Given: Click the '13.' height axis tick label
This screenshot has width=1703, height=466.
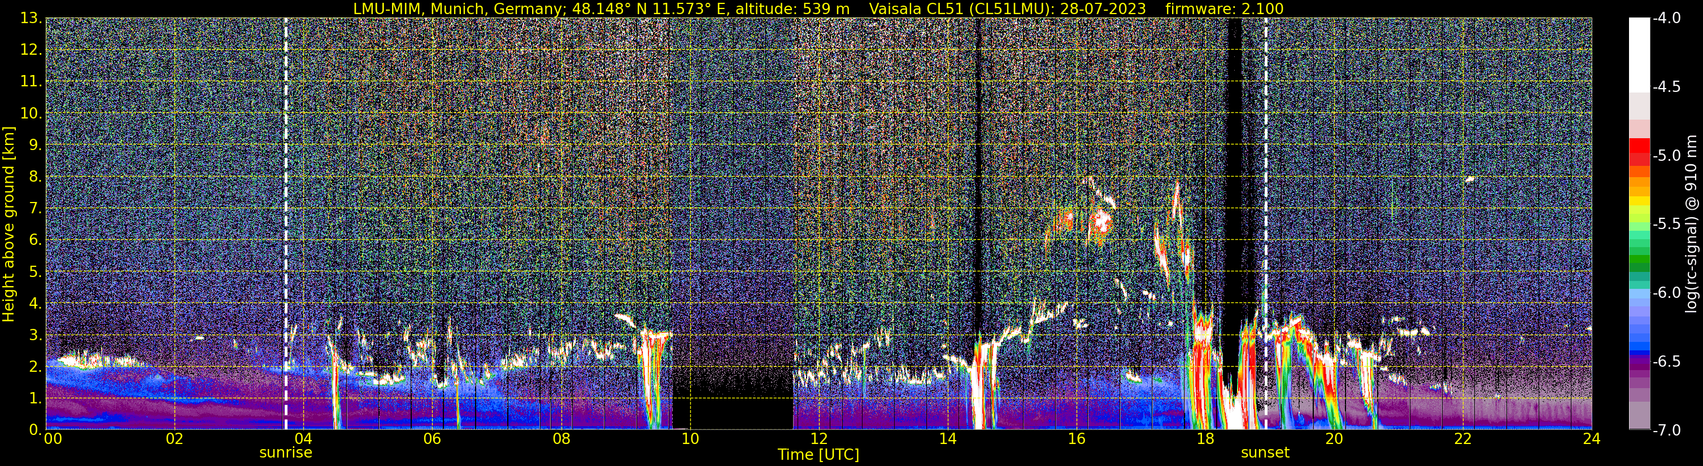Looking at the screenshot, I should pos(31,19).
